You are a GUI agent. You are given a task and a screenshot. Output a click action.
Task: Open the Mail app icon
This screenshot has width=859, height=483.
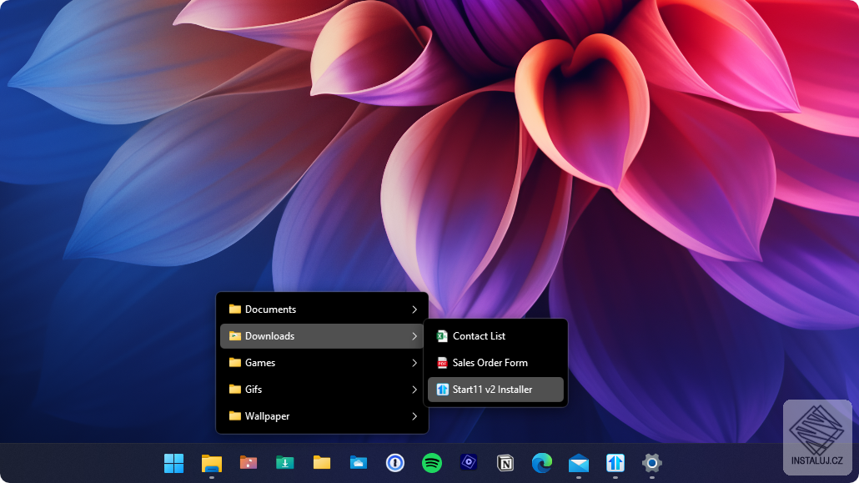578,462
